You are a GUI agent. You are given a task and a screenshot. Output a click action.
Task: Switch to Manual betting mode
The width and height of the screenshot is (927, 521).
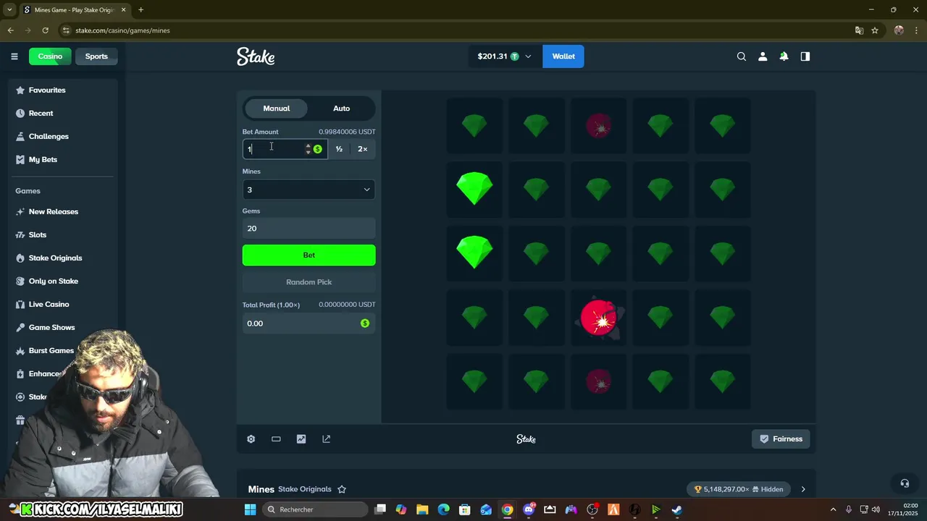pos(276,109)
